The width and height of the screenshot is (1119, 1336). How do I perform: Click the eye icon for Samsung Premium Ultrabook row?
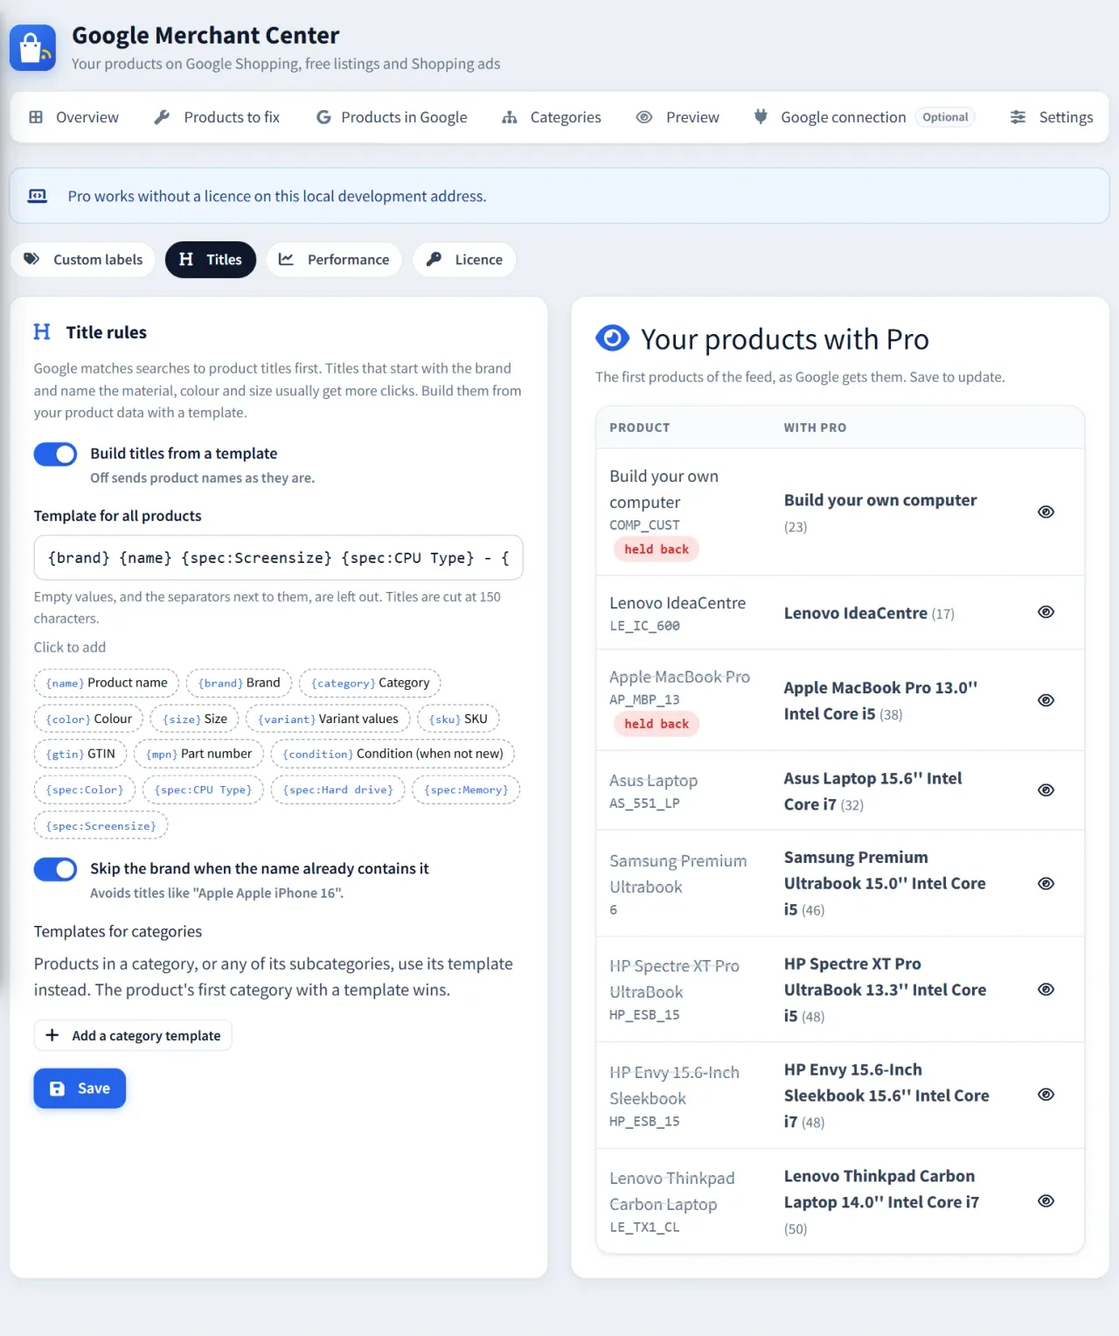pos(1046,883)
